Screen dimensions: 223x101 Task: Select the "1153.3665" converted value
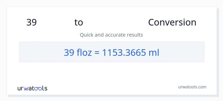[x=124, y=52]
